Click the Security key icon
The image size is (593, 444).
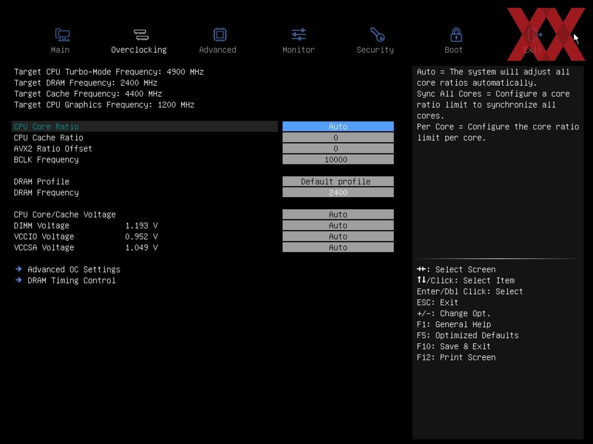[377, 35]
